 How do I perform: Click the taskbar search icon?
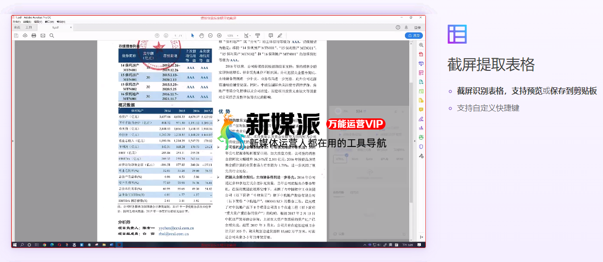[x=22, y=245]
